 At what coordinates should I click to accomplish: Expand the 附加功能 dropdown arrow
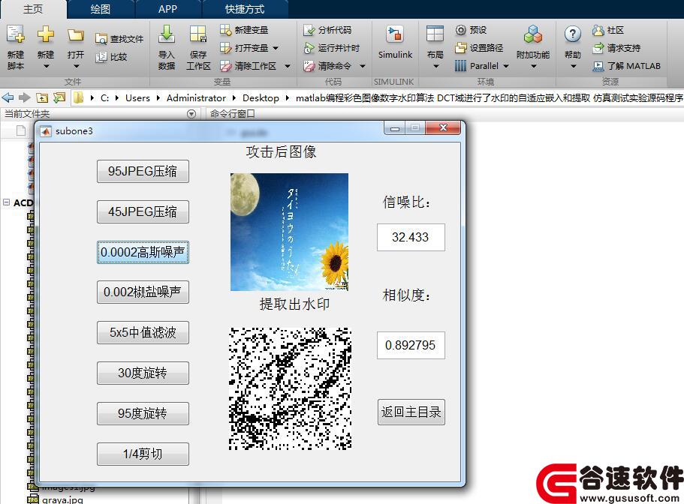click(x=533, y=66)
